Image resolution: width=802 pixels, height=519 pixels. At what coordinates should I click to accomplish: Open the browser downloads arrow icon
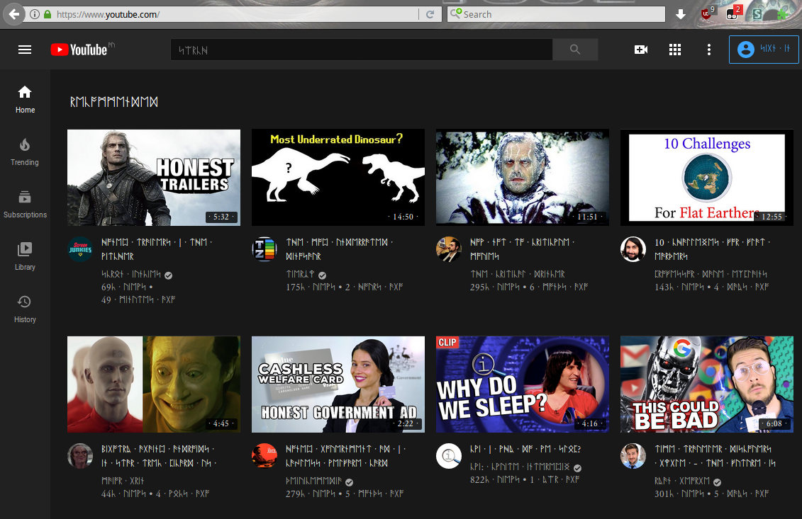[681, 14]
